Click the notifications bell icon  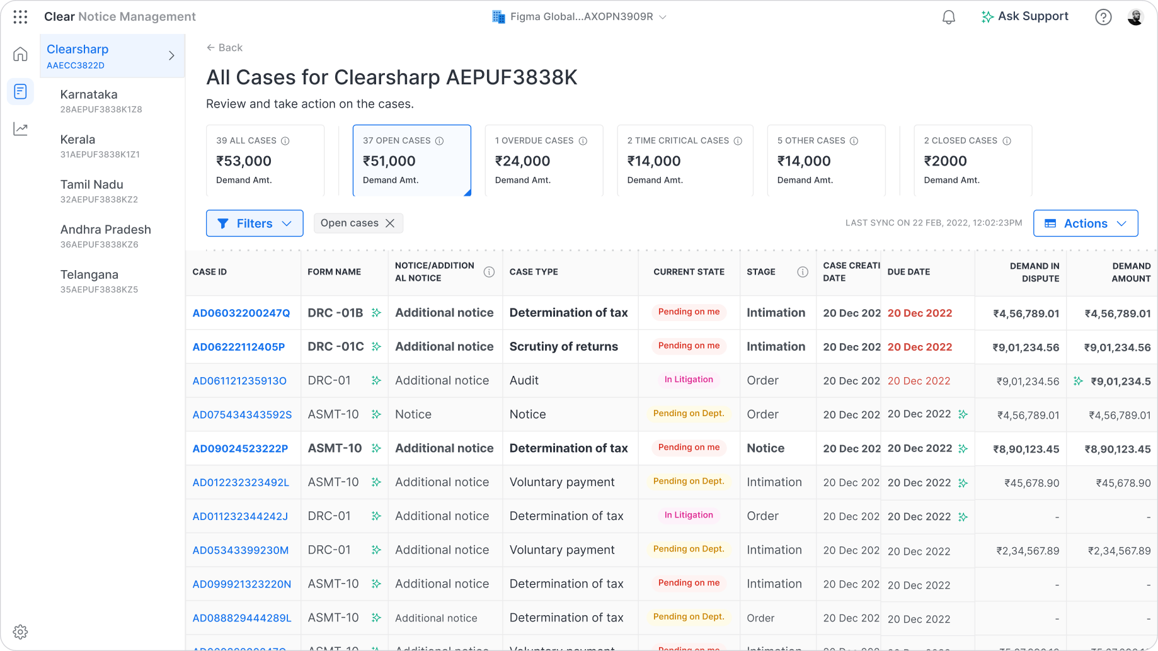pos(948,17)
